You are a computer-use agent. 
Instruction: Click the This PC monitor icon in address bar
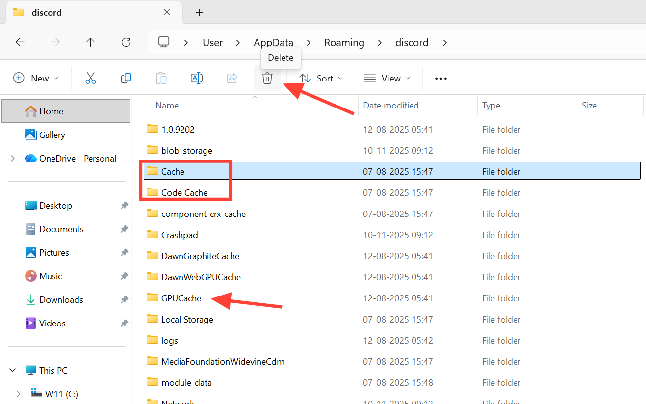point(164,42)
